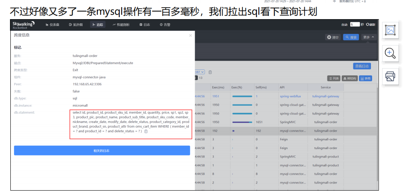The height and width of the screenshot is (195, 412).
Task: Click the zoom-in magnifier icon in side toolbar
Action: point(390,53)
